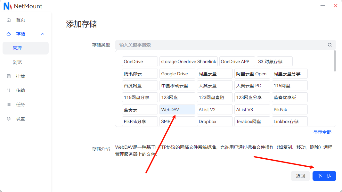The height and width of the screenshot is (192, 342).
Task: Open the 设置 menu item
Action: pos(26,119)
